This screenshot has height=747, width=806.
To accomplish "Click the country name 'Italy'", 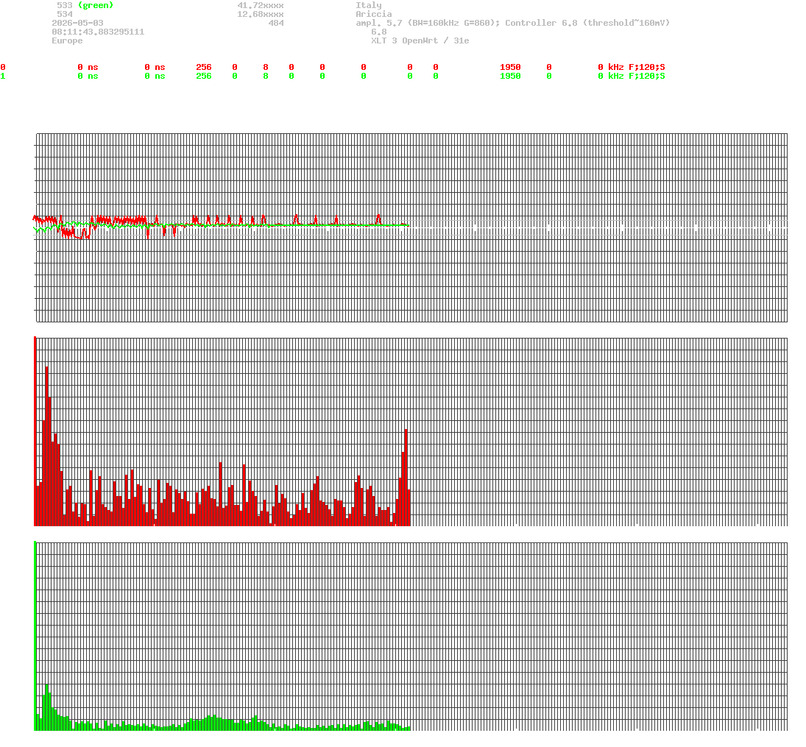I will pyautogui.click(x=369, y=5).
